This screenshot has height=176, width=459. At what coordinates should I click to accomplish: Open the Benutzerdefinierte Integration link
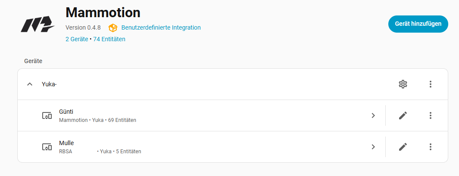tap(161, 27)
